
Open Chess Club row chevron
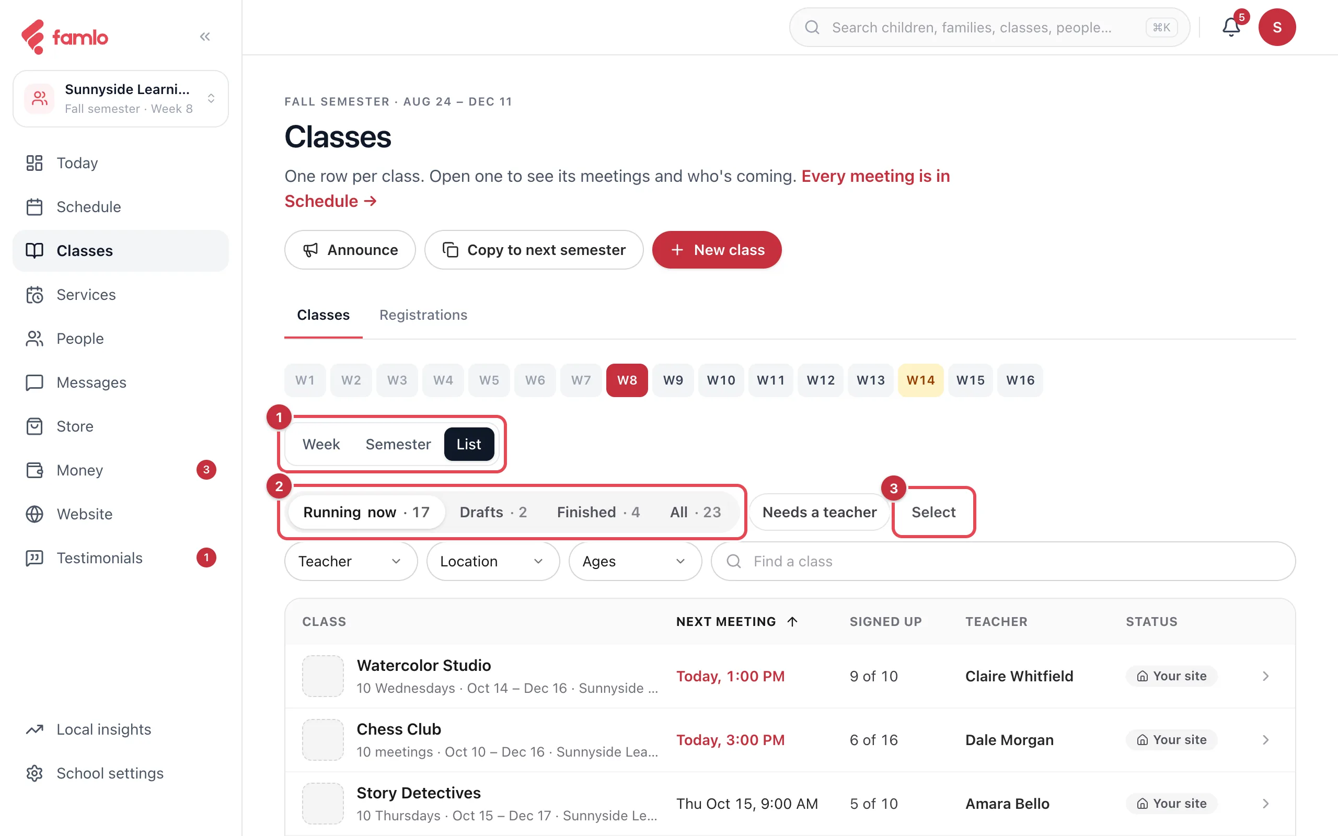click(x=1265, y=740)
